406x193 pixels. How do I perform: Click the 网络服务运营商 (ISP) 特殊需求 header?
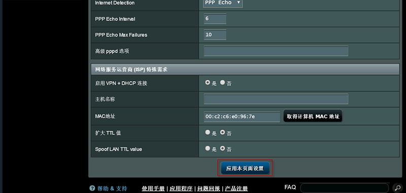245,69
